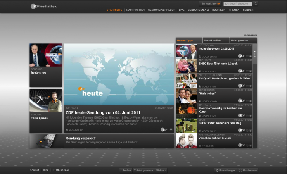
Task: Open the Impressum link
Action: [250, 35]
